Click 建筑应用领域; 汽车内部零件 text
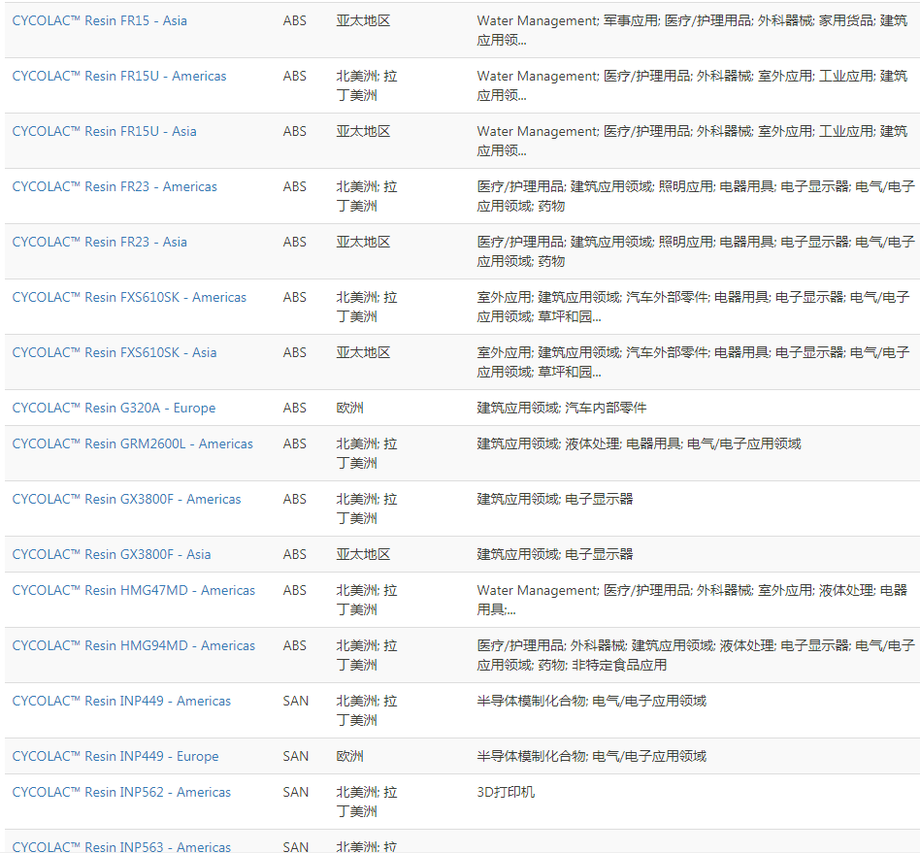The image size is (920, 853). [x=562, y=408]
